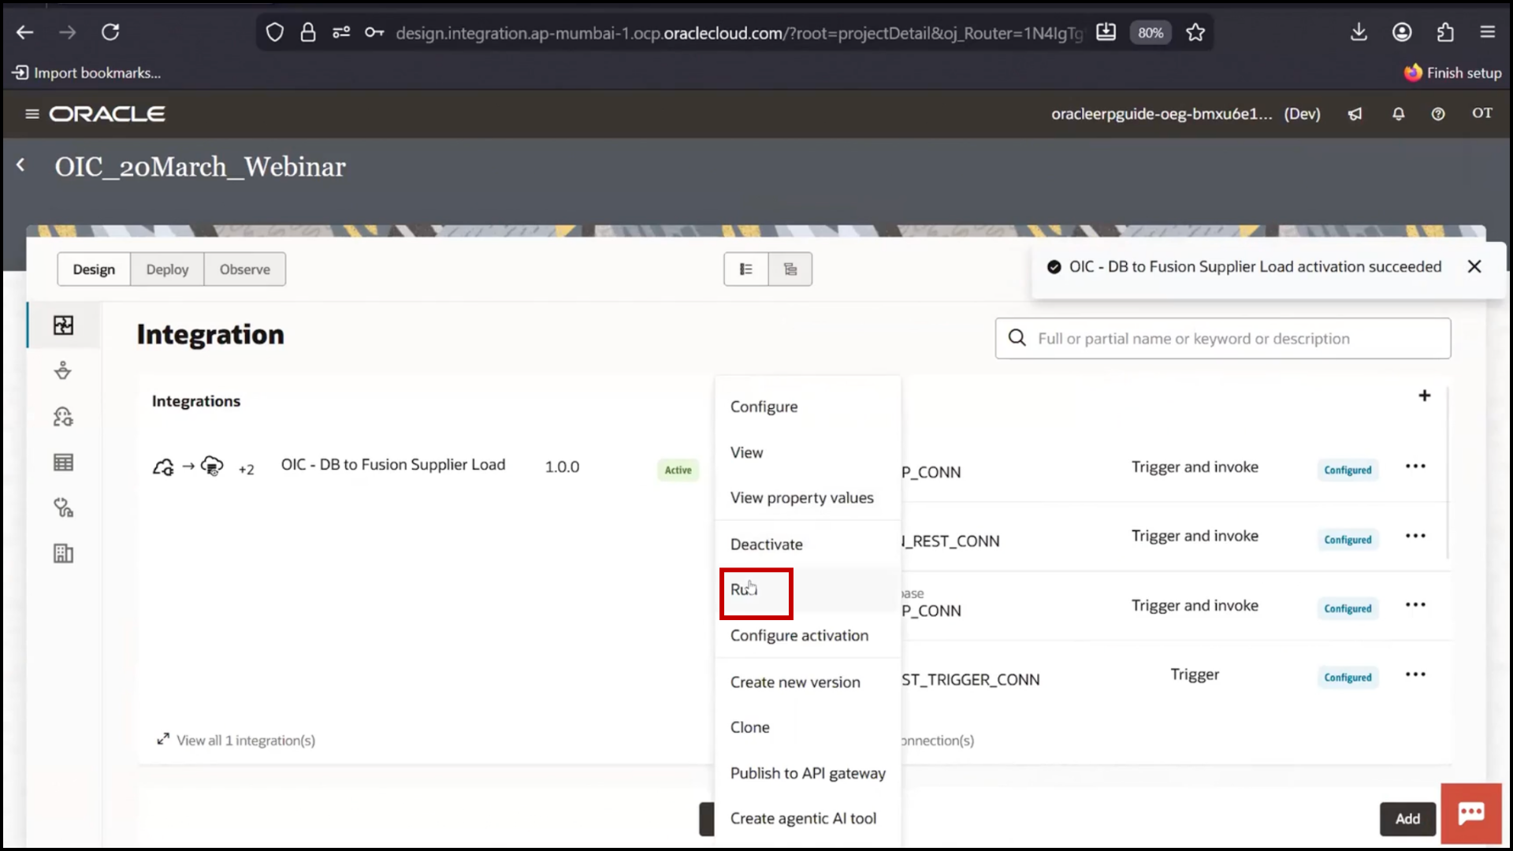This screenshot has width=1513, height=851.
Task: Click the 80% zoom level indicator
Action: (x=1151, y=32)
